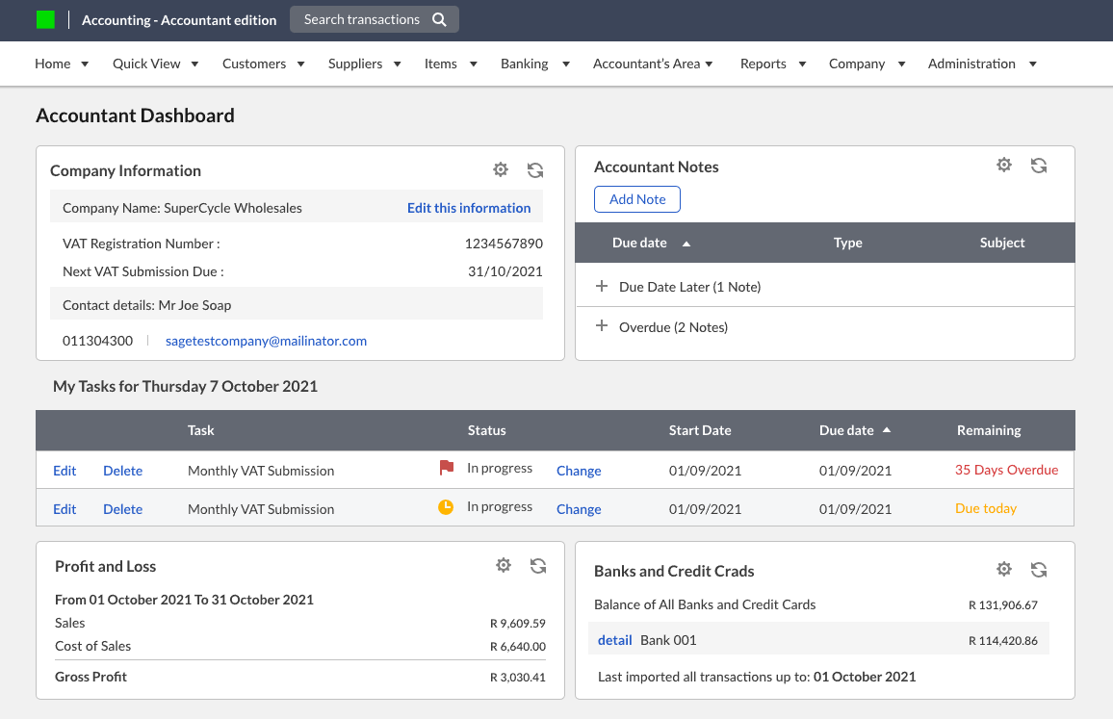This screenshot has height=719, width=1113.
Task: Refresh the Profit and Loss widget
Action: click(538, 566)
